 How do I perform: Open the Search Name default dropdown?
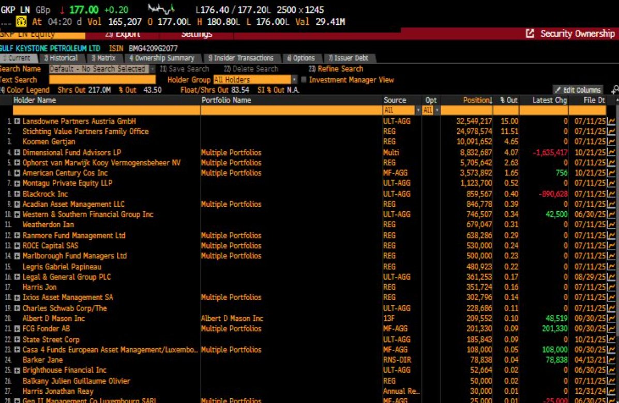(102, 69)
